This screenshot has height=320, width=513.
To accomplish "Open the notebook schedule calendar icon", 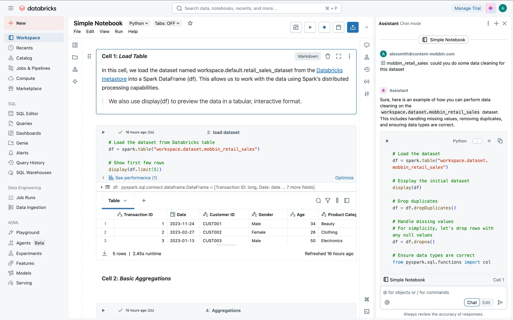I will click(x=339, y=27).
